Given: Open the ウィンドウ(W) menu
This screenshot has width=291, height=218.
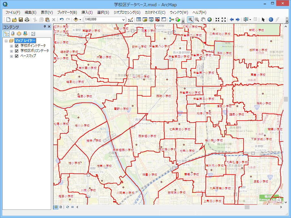Looking at the screenshot, I should [179, 12].
